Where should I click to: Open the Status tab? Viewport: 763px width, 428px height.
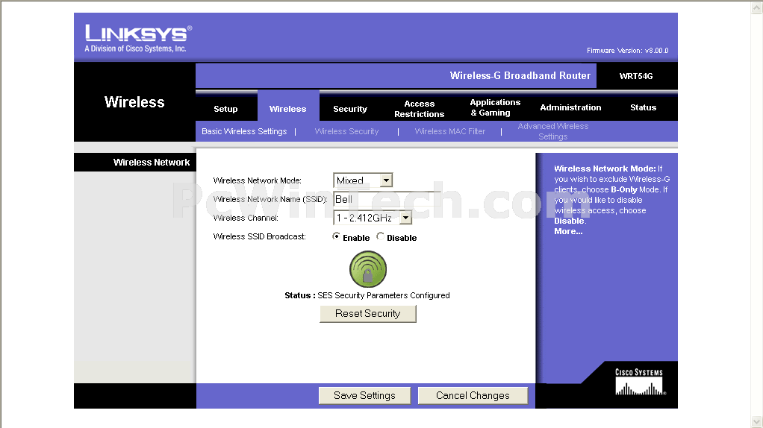click(644, 108)
